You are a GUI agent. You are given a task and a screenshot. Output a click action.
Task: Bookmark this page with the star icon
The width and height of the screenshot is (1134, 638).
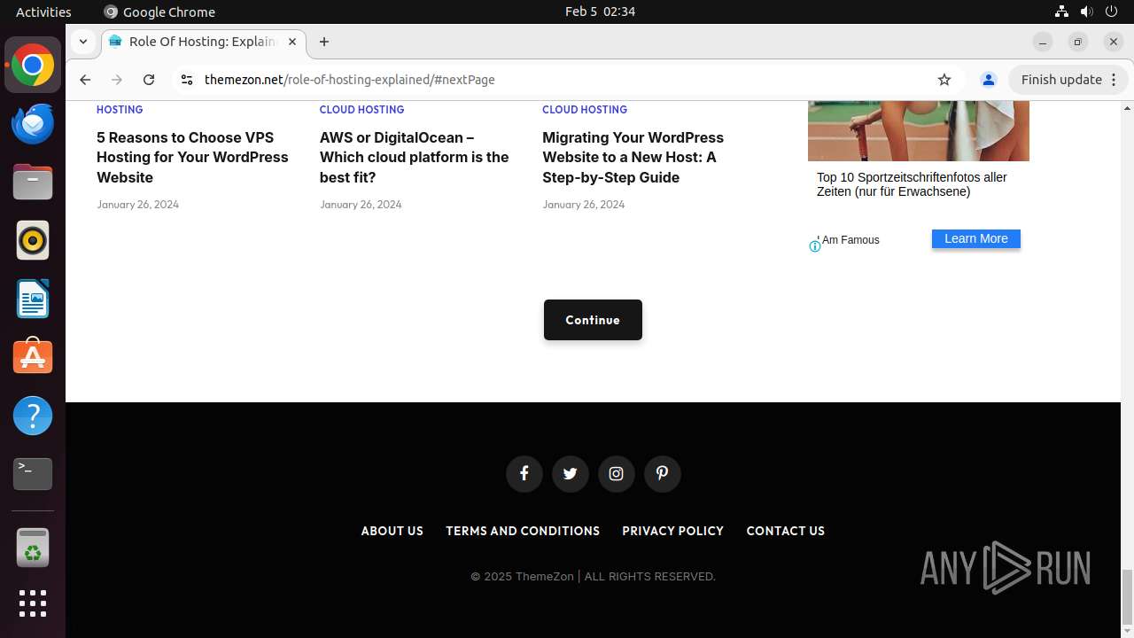944,80
